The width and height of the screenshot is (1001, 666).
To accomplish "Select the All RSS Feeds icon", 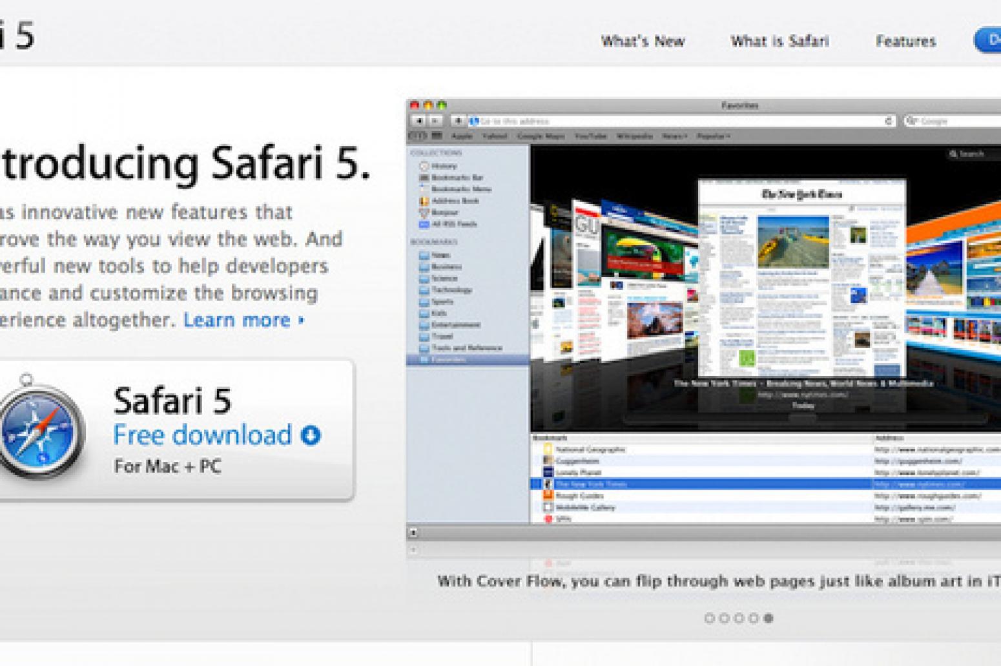I will click(424, 224).
